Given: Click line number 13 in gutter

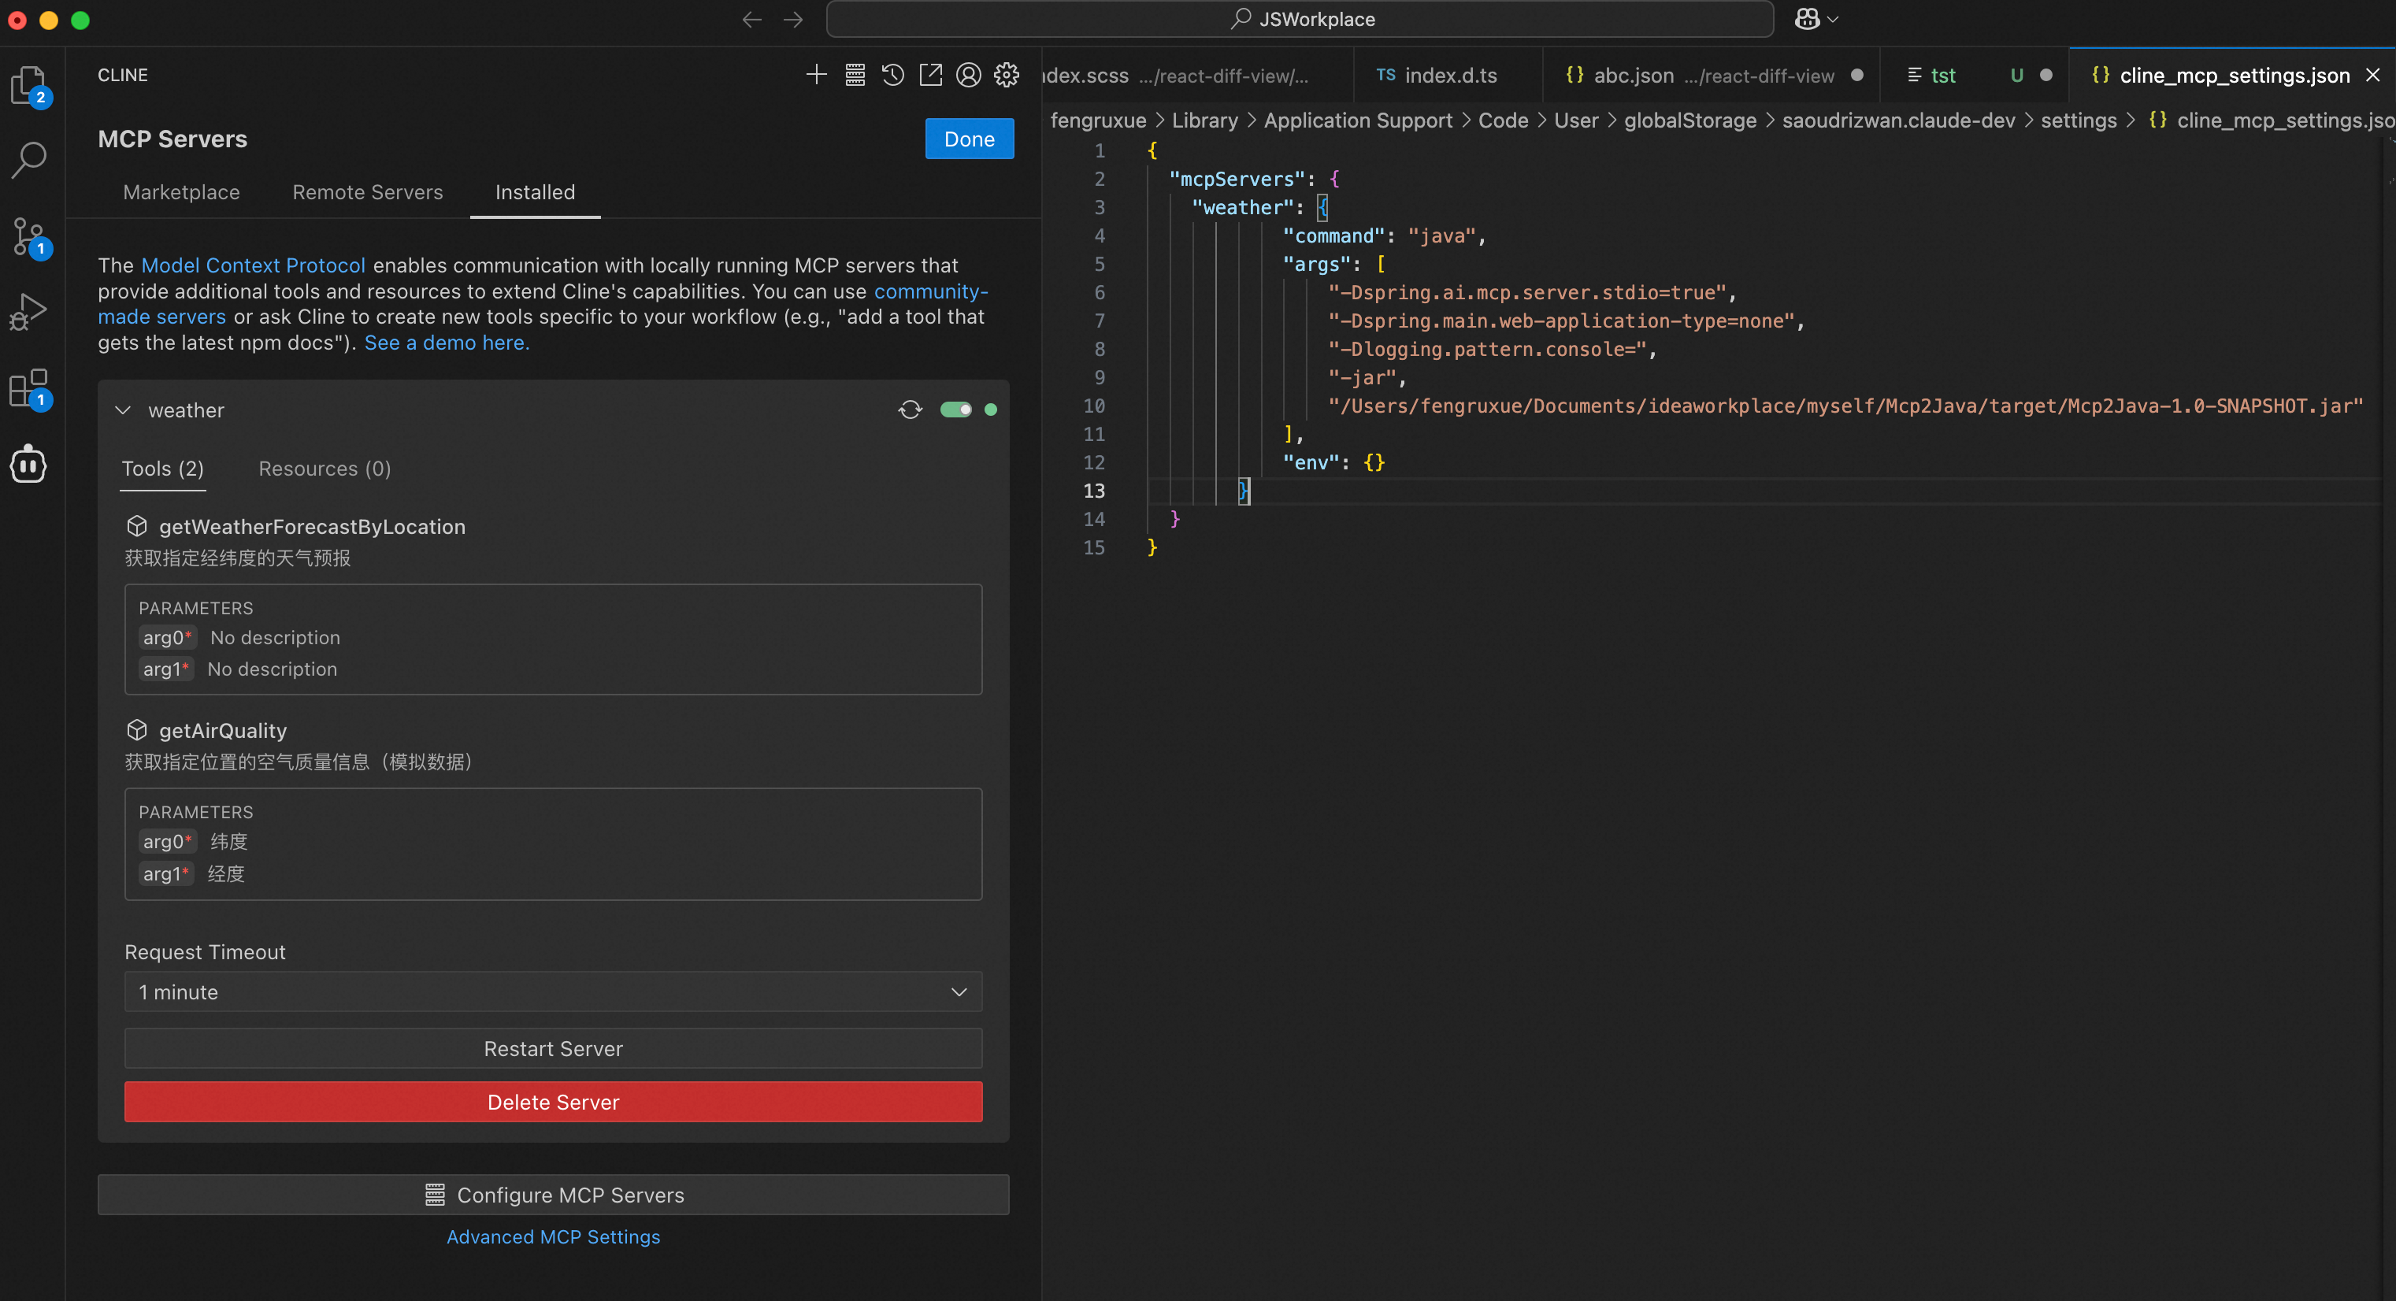Looking at the screenshot, I should [x=1094, y=490].
